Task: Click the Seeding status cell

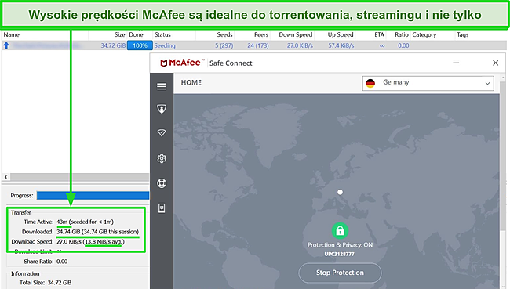Action: (x=165, y=45)
